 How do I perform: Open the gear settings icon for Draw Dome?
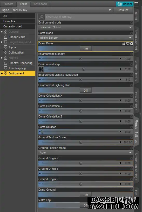[132, 44]
